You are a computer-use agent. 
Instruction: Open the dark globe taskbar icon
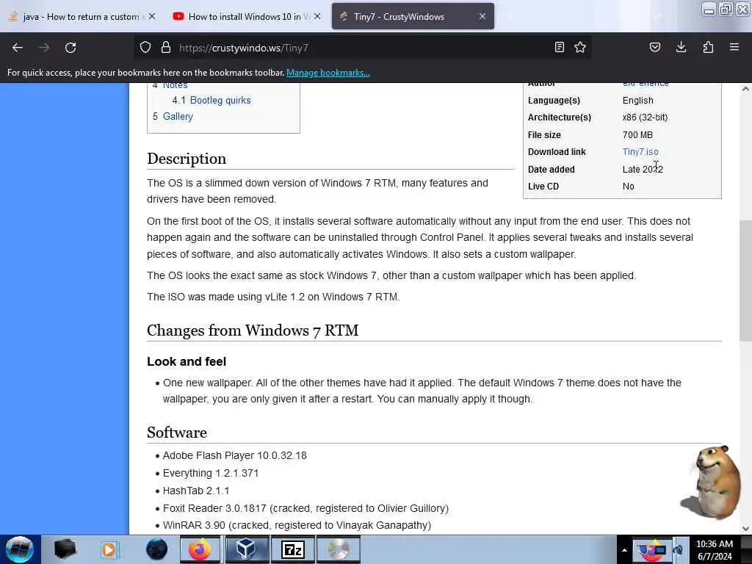pos(156,549)
